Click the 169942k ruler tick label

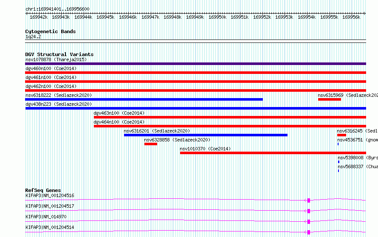[x=39, y=17]
